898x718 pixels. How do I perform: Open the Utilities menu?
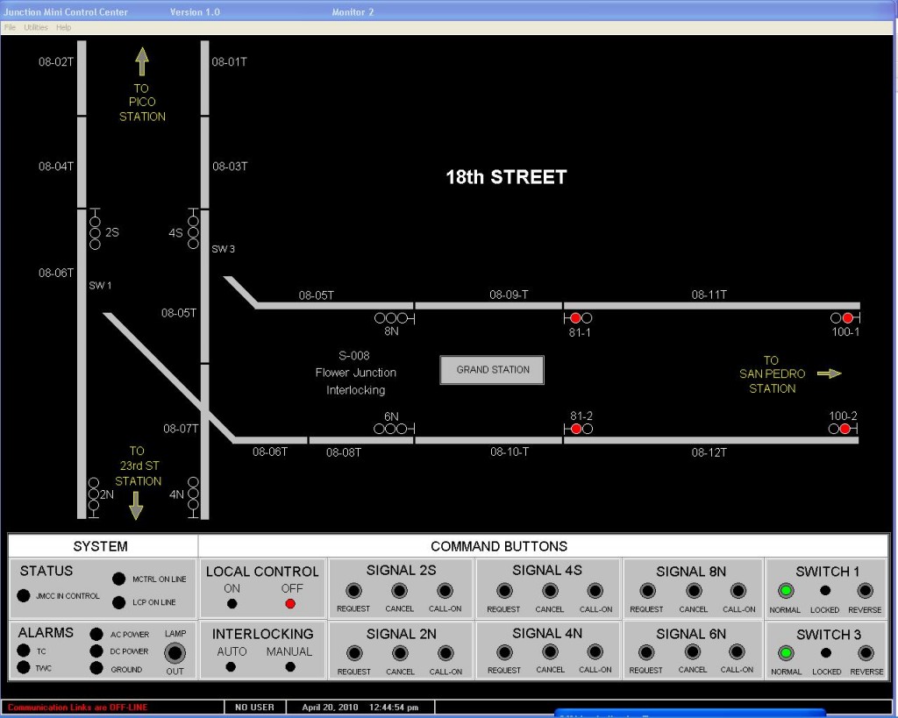[36, 27]
